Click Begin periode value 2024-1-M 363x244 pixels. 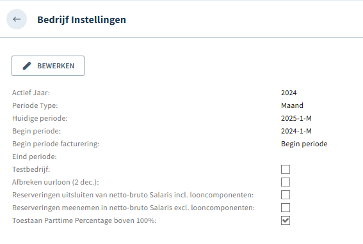point(296,131)
